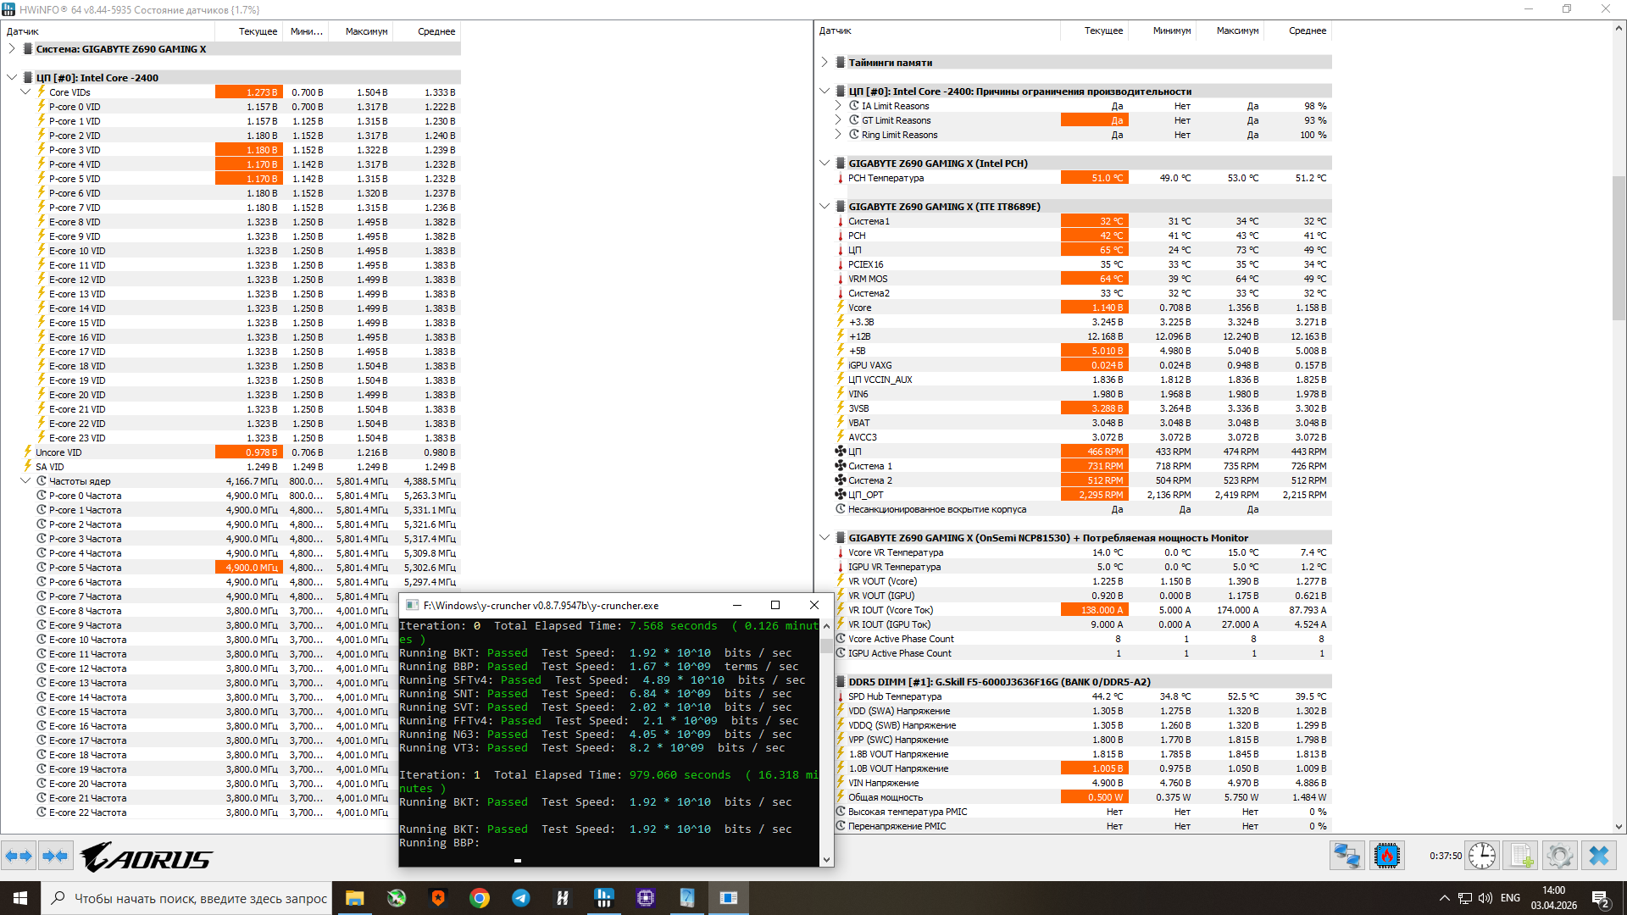Collapse the core frequencies (Частоты ядер) group
Viewport: 1627px width, 915px height.
[25, 481]
